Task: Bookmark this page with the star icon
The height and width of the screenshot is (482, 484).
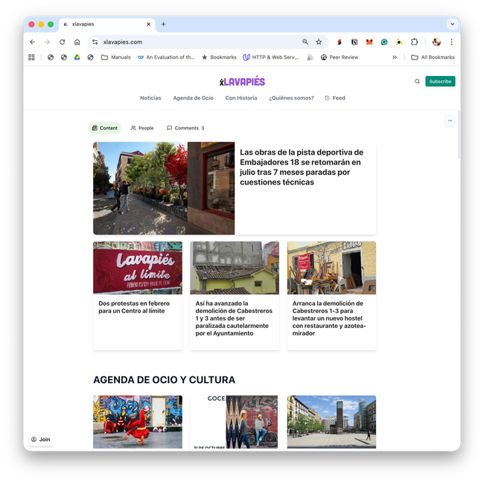Action: [319, 42]
